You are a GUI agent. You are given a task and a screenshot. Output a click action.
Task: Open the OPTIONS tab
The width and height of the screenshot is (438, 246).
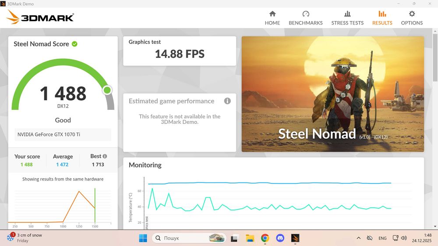pyautogui.click(x=412, y=18)
